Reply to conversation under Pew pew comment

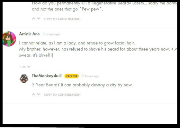point(62,19)
